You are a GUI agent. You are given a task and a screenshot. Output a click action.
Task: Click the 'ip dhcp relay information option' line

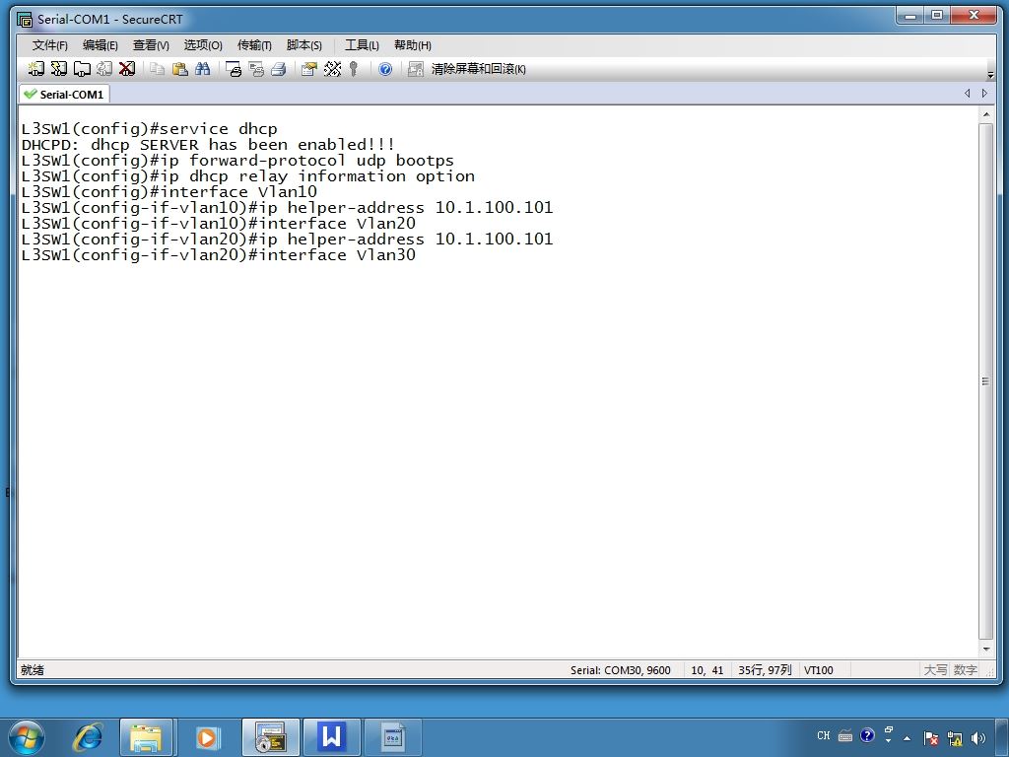[x=247, y=176]
